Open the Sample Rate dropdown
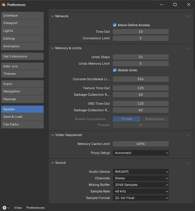195x211 pixels. pos(141,191)
